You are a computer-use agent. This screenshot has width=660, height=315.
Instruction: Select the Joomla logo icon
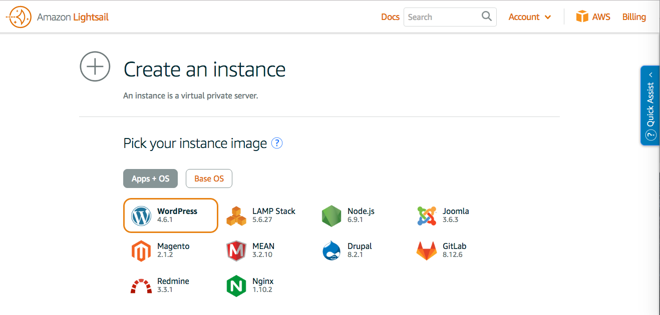pyautogui.click(x=427, y=216)
